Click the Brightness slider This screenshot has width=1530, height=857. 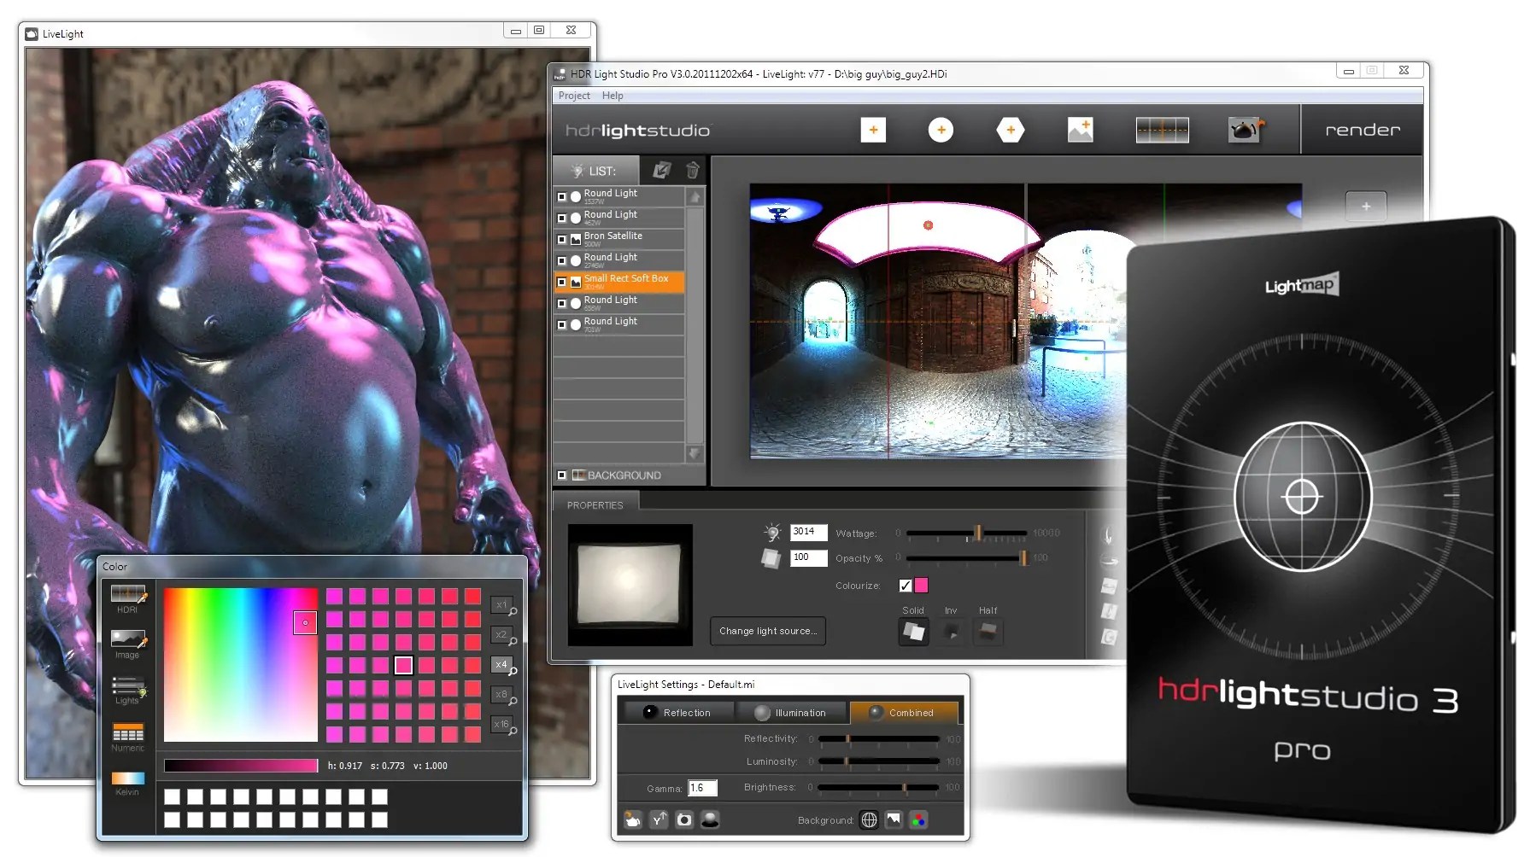[x=878, y=787]
